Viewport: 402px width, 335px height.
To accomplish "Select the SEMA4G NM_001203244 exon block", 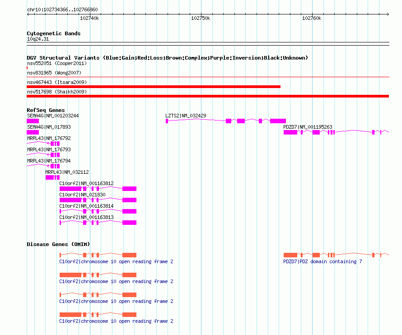I will click(33, 121).
